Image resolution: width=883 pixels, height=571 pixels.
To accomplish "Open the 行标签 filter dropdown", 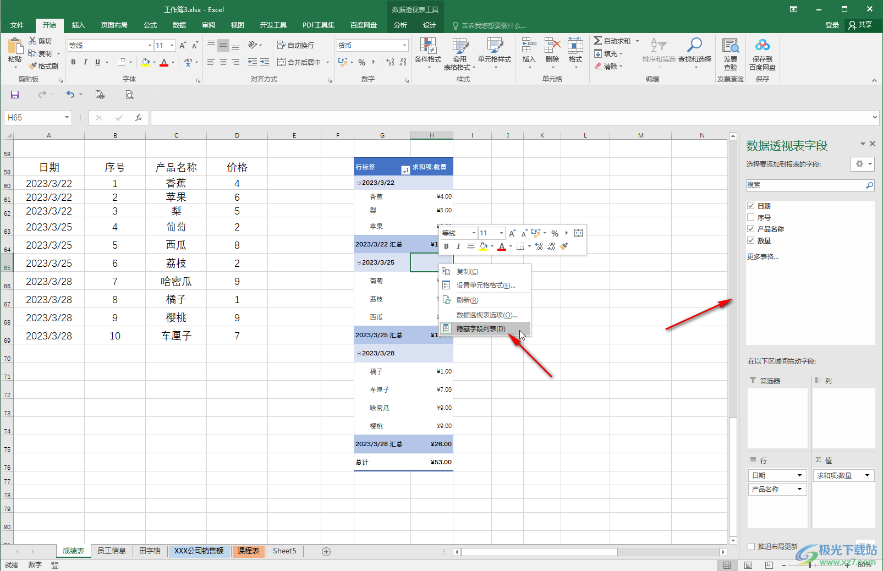I will [x=405, y=170].
